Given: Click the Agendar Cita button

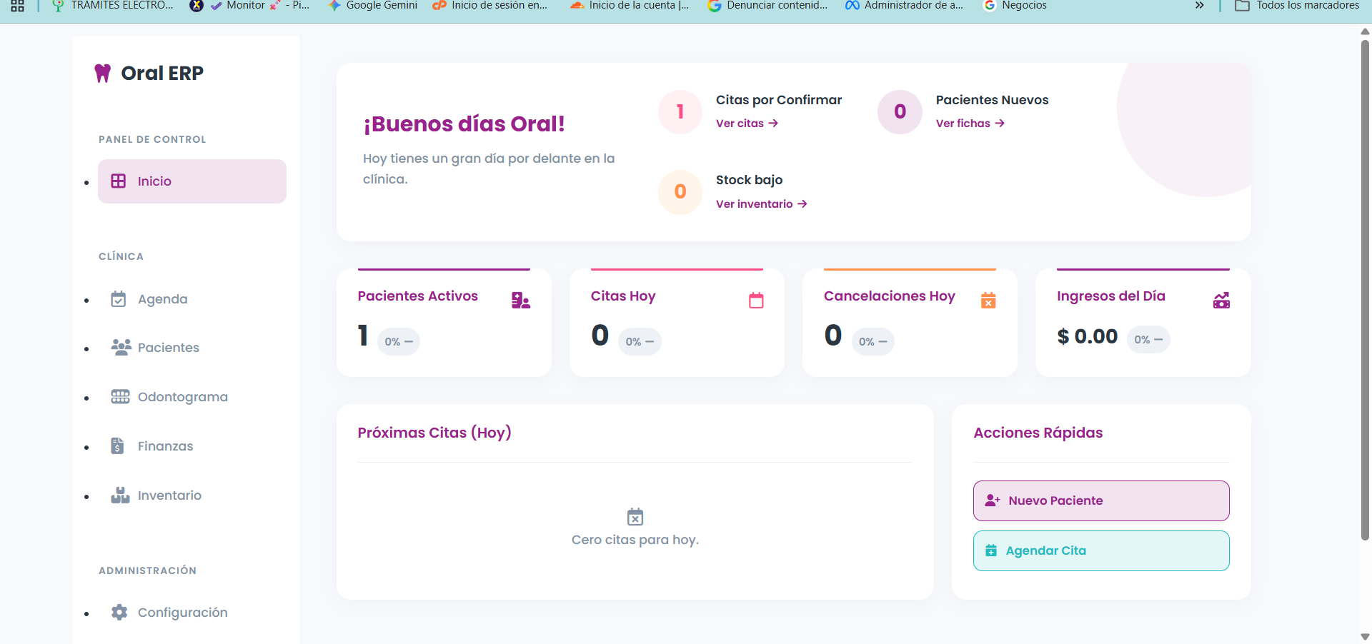Looking at the screenshot, I should point(1101,550).
